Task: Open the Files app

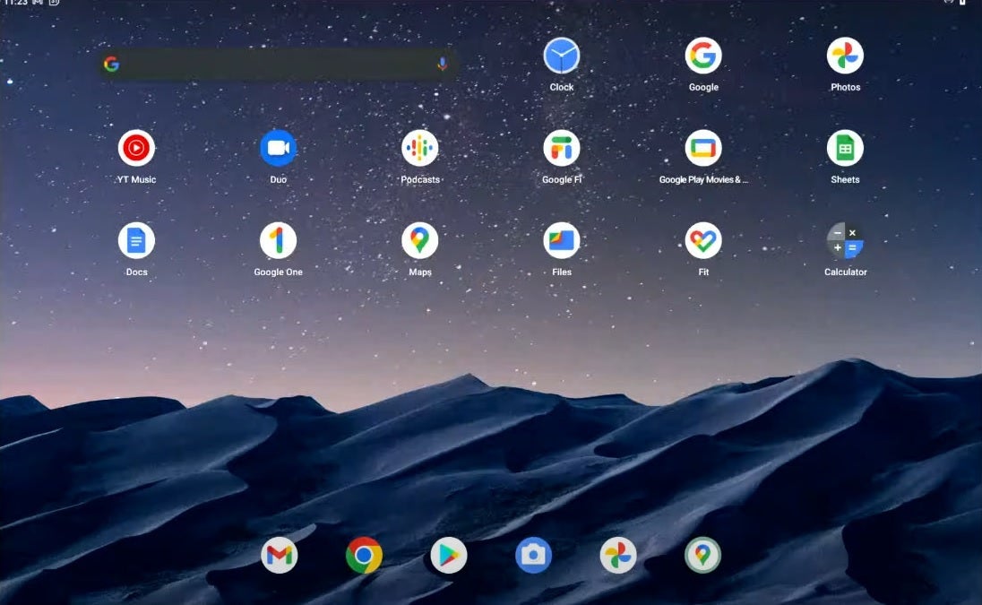Action: (x=561, y=241)
